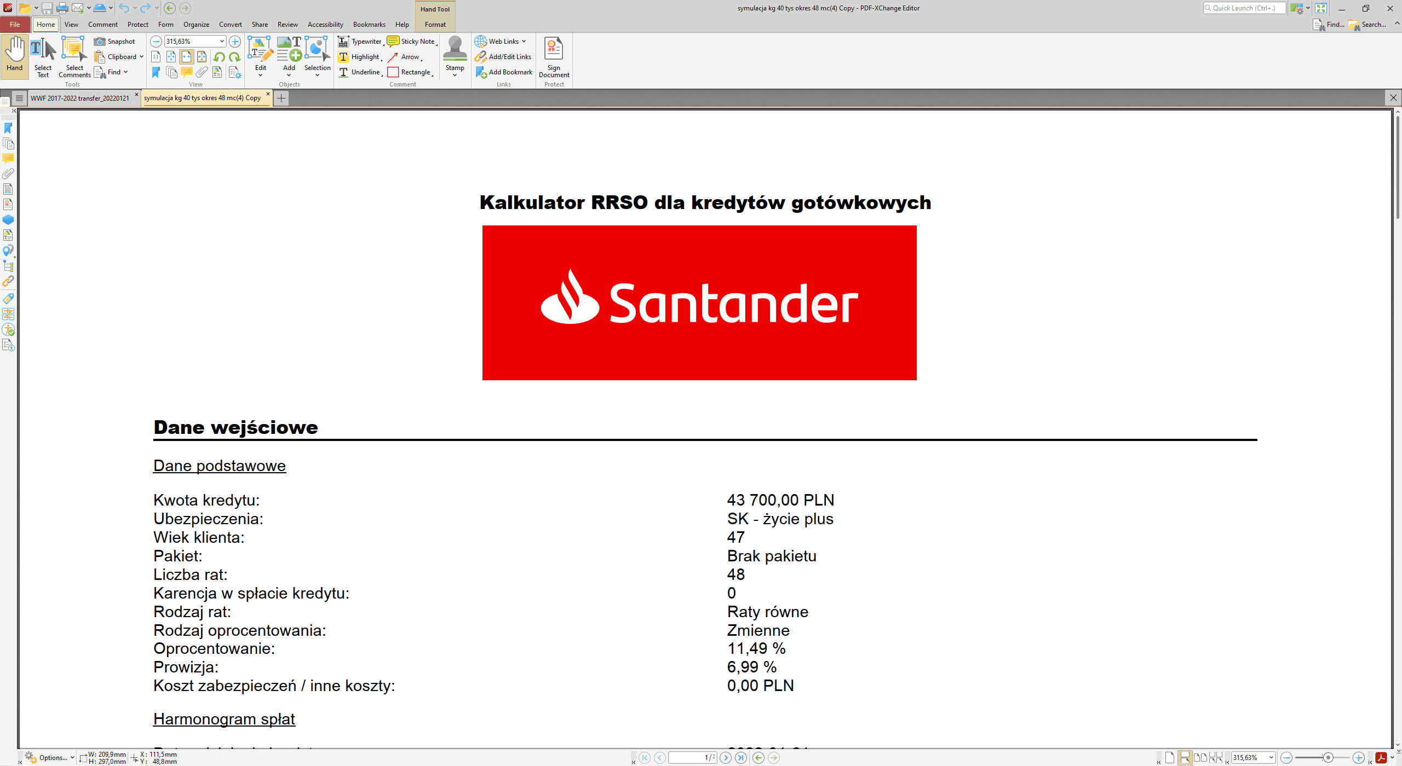Open a new tab with plus button

[x=281, y=98]
